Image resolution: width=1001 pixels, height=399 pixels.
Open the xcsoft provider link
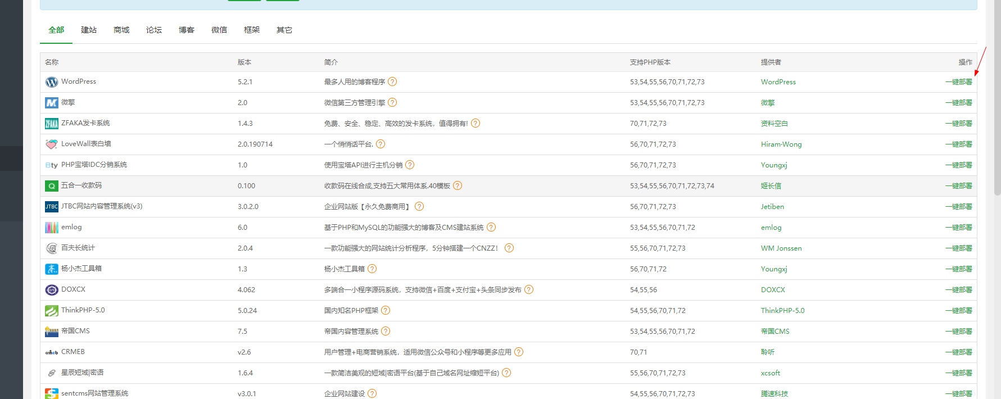(x=771, y=373)
